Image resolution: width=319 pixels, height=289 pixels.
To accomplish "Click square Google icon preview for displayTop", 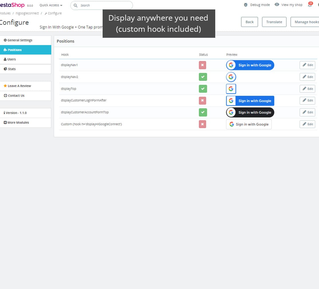I will (x=231, y=89).
